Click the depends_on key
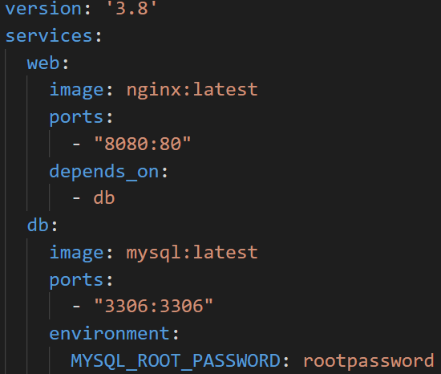The image size is (441, 374). point(104,172)
